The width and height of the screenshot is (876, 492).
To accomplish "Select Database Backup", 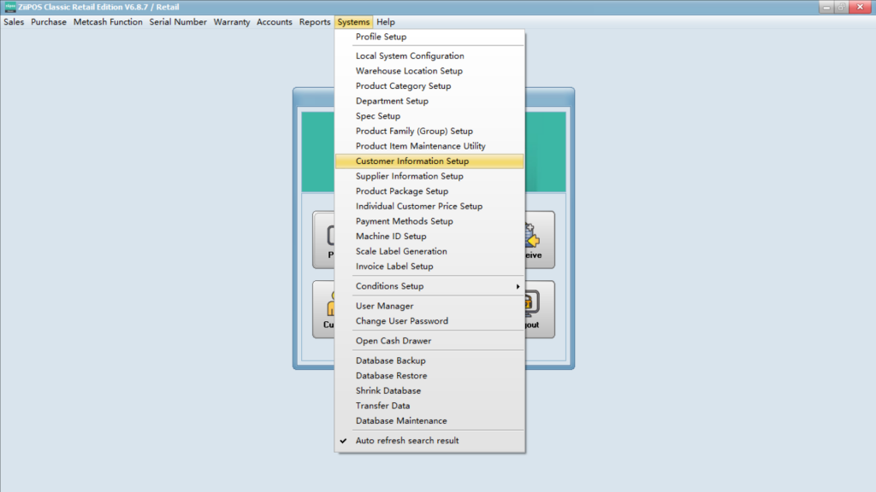I will coord(391,360).
